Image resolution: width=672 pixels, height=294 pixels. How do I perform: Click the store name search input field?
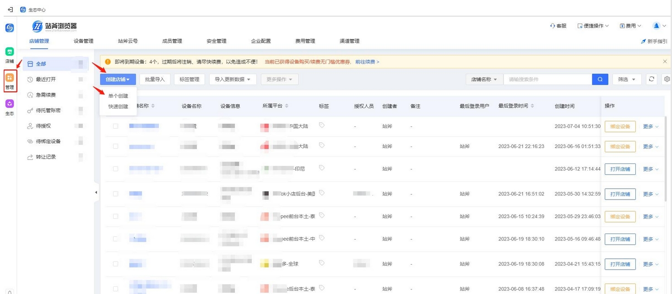tap(547, 79)
